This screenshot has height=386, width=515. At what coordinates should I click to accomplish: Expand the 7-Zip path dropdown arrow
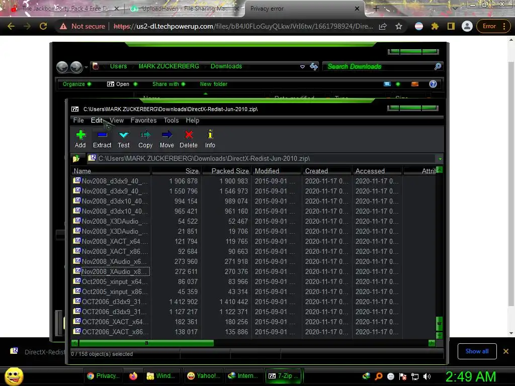click(x=440, y=159)
